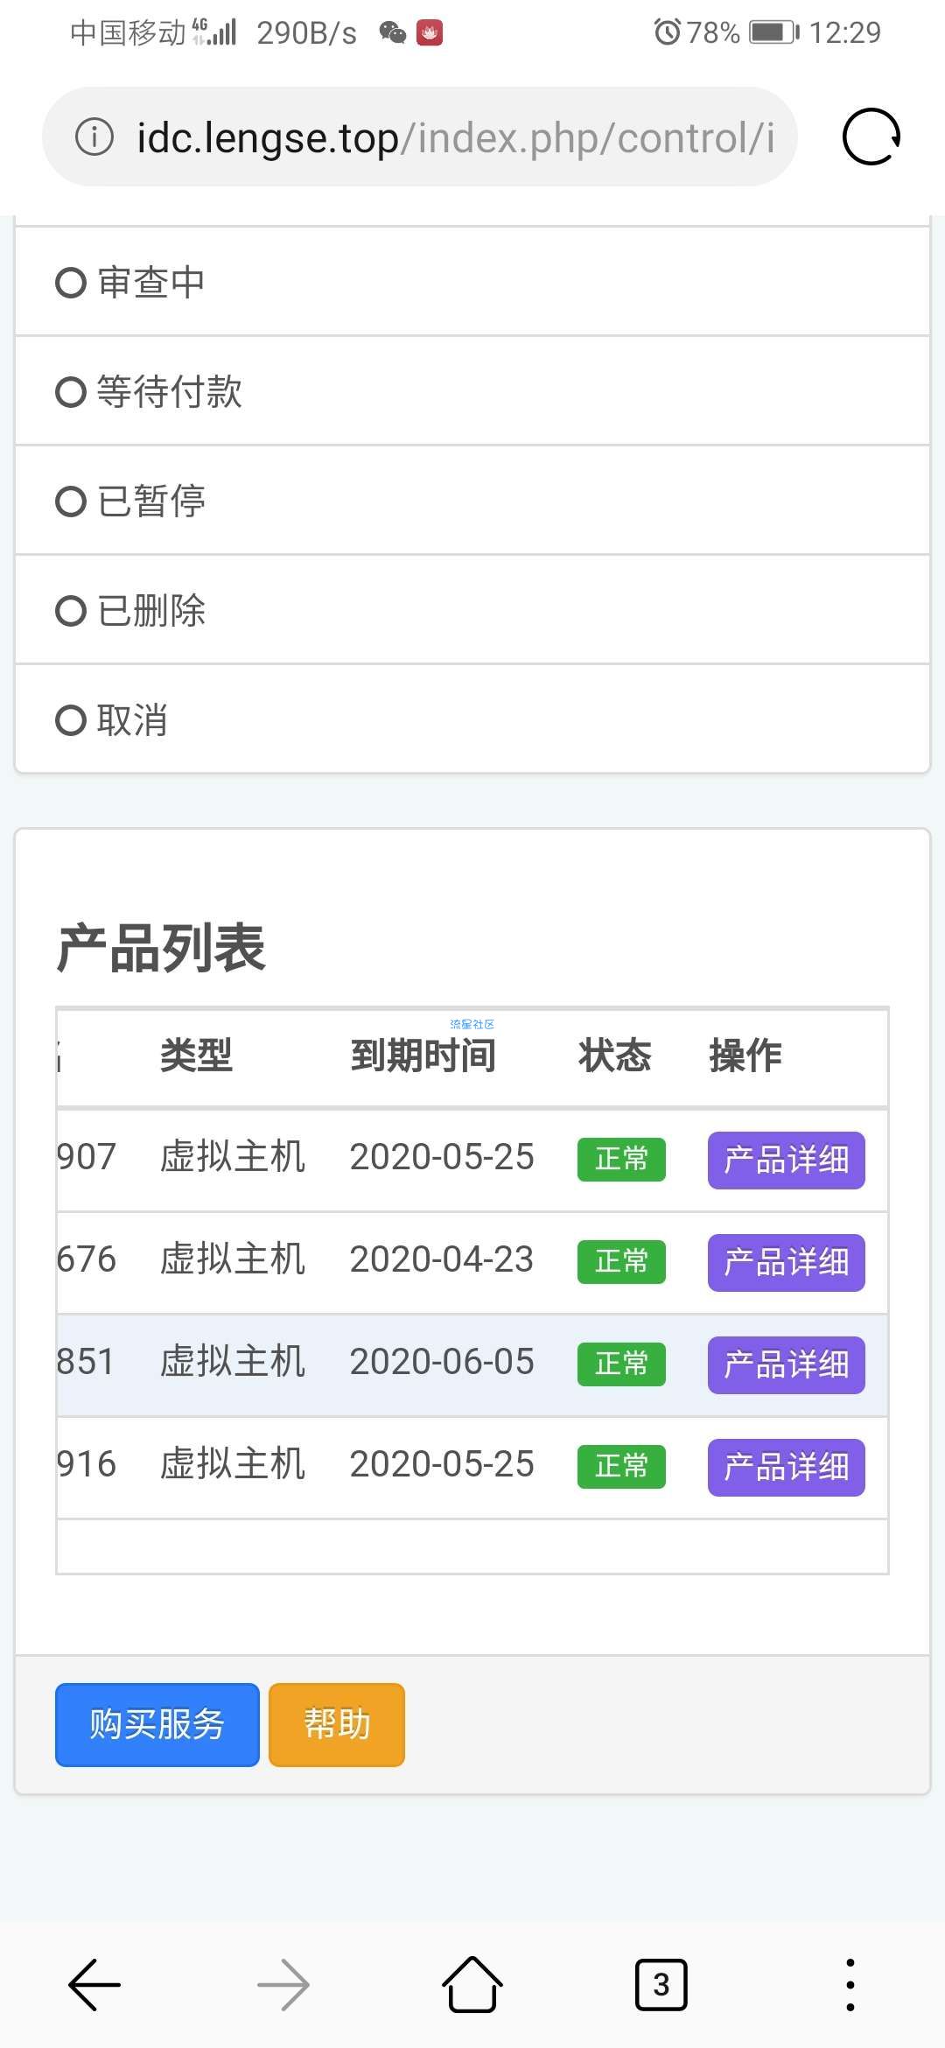The width and height of the screenshot is (945, 2048).
Task: Open 产品详细 for product 676
Action: click(786, 1263)
